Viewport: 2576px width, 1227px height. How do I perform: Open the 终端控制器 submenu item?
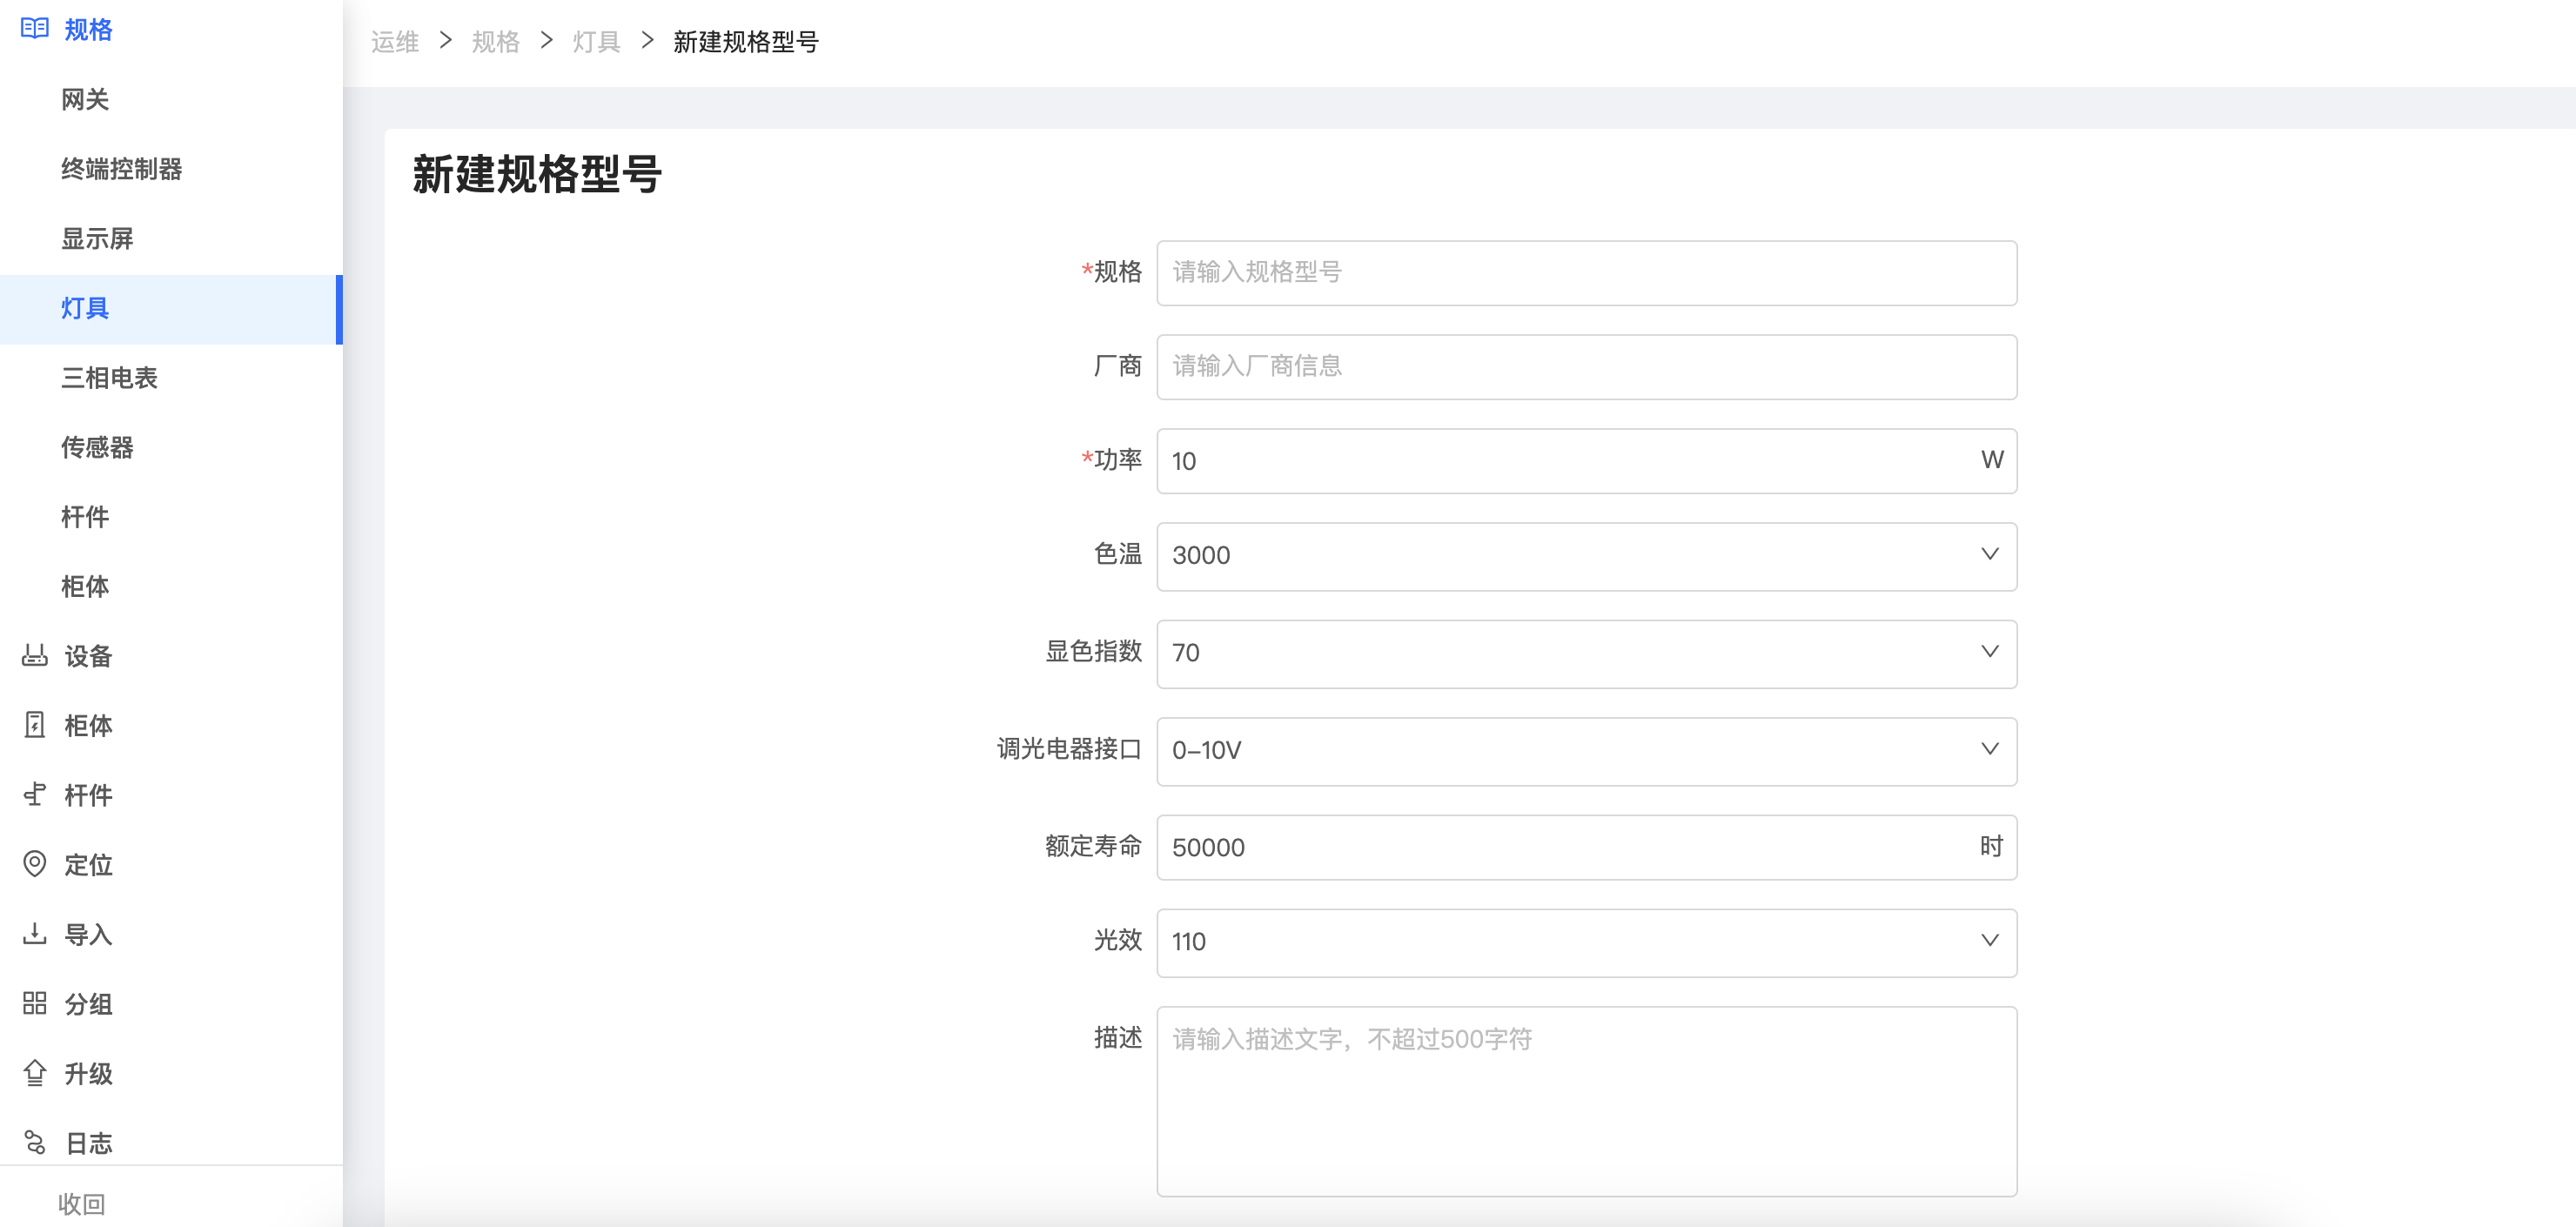coord(122,169)
